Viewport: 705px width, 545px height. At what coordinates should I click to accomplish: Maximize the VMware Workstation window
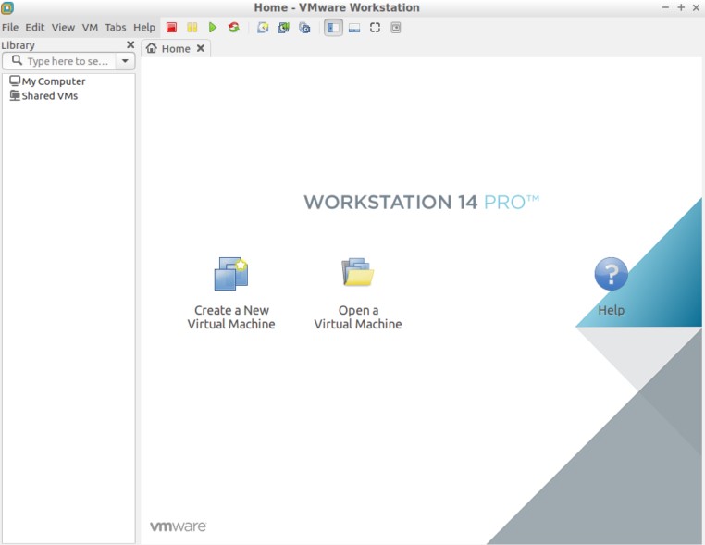[x=681, y=7]
